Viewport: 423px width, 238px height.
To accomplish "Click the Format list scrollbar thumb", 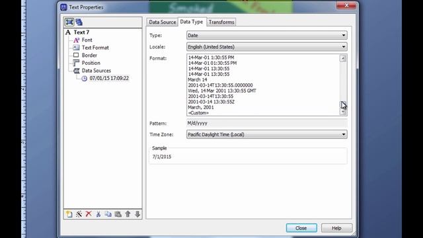I will point(343,104).
